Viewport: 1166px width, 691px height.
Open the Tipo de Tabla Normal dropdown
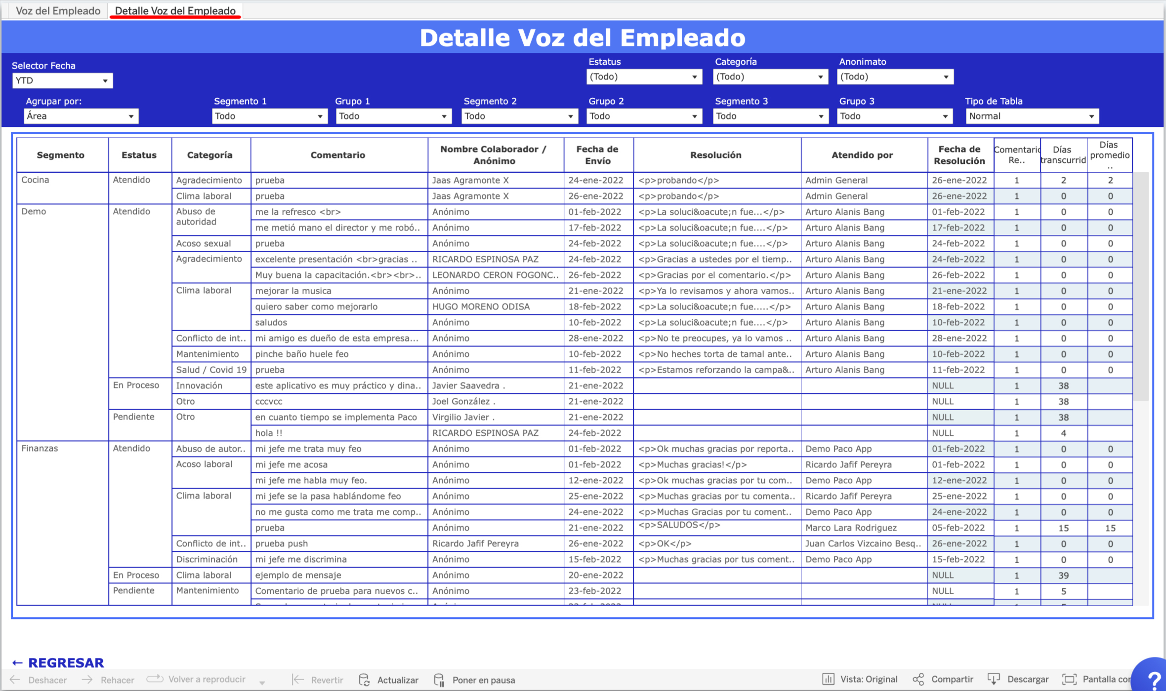click(x=1032, y=116)
